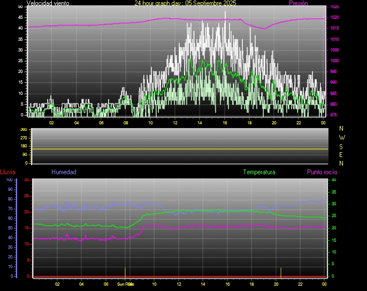Click the magenta "Punto rocío" label

click(322, 172)
